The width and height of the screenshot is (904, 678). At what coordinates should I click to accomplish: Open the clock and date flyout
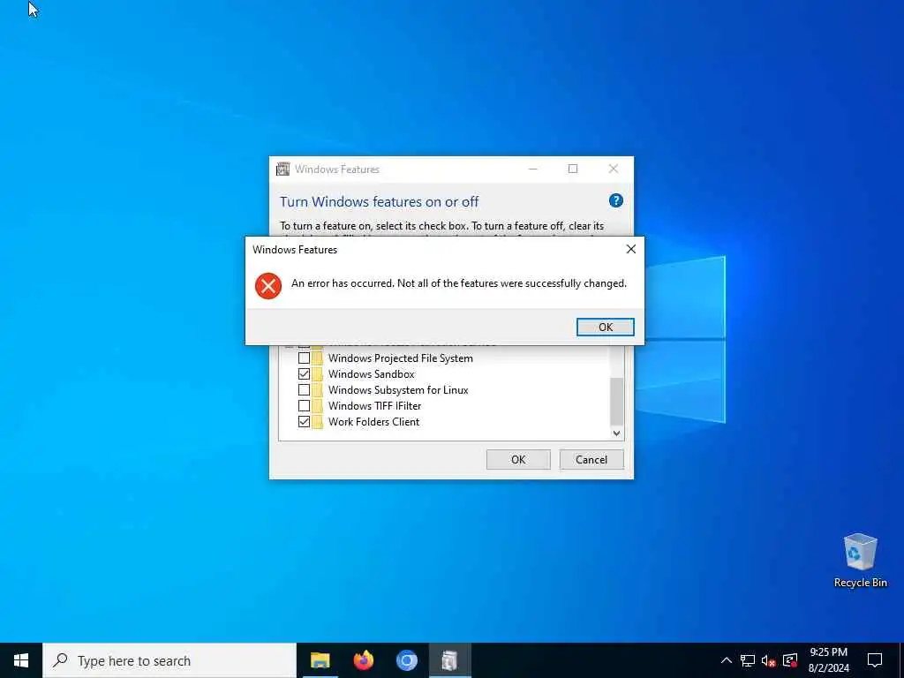point(828,660)
